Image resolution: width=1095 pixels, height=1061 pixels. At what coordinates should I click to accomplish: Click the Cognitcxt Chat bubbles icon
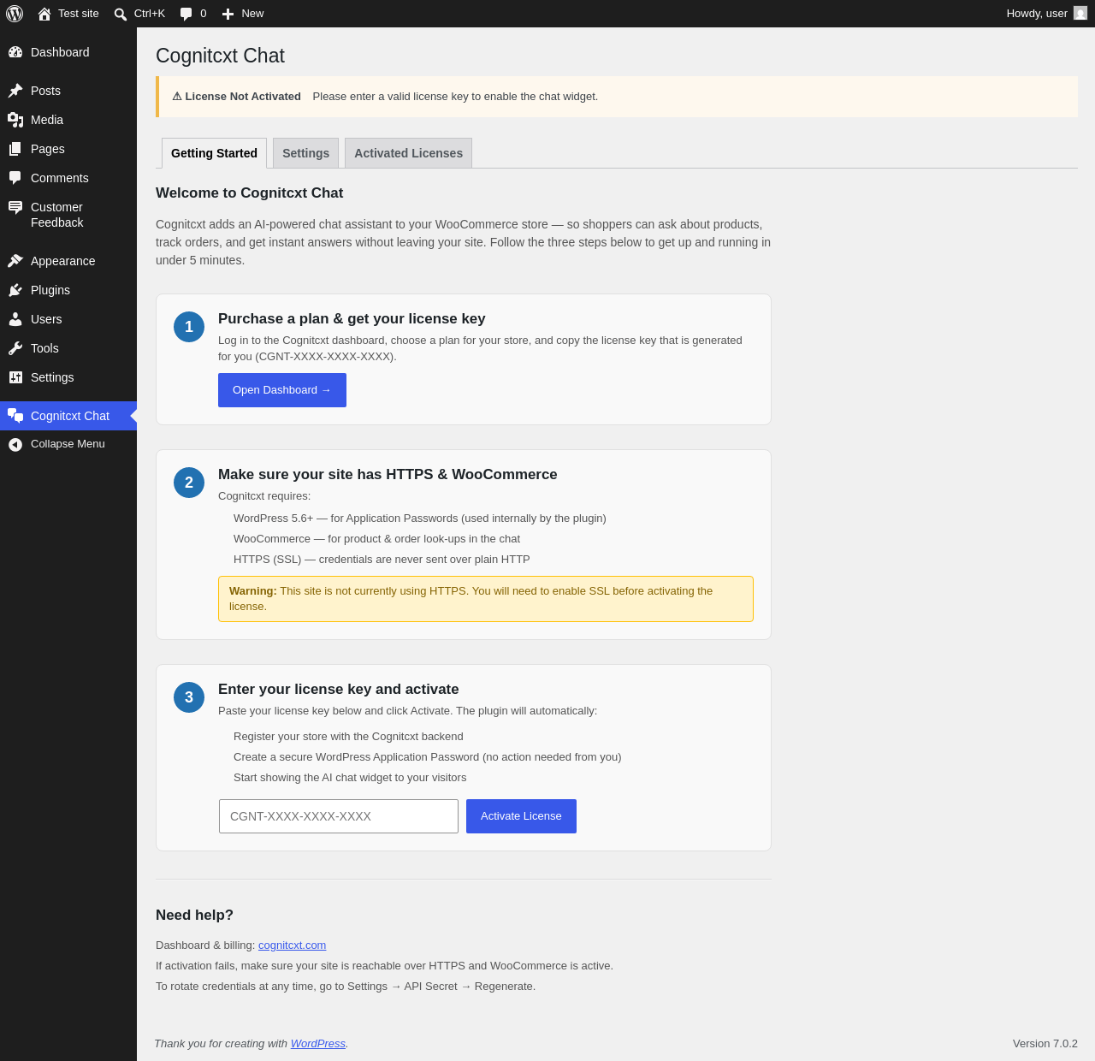point(15,416)
